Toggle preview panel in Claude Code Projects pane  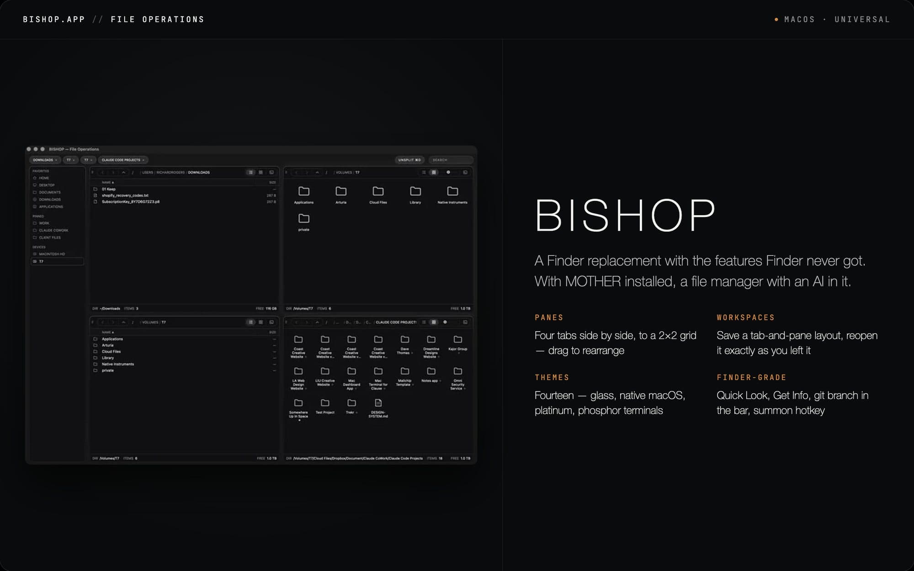click(465, 322)
